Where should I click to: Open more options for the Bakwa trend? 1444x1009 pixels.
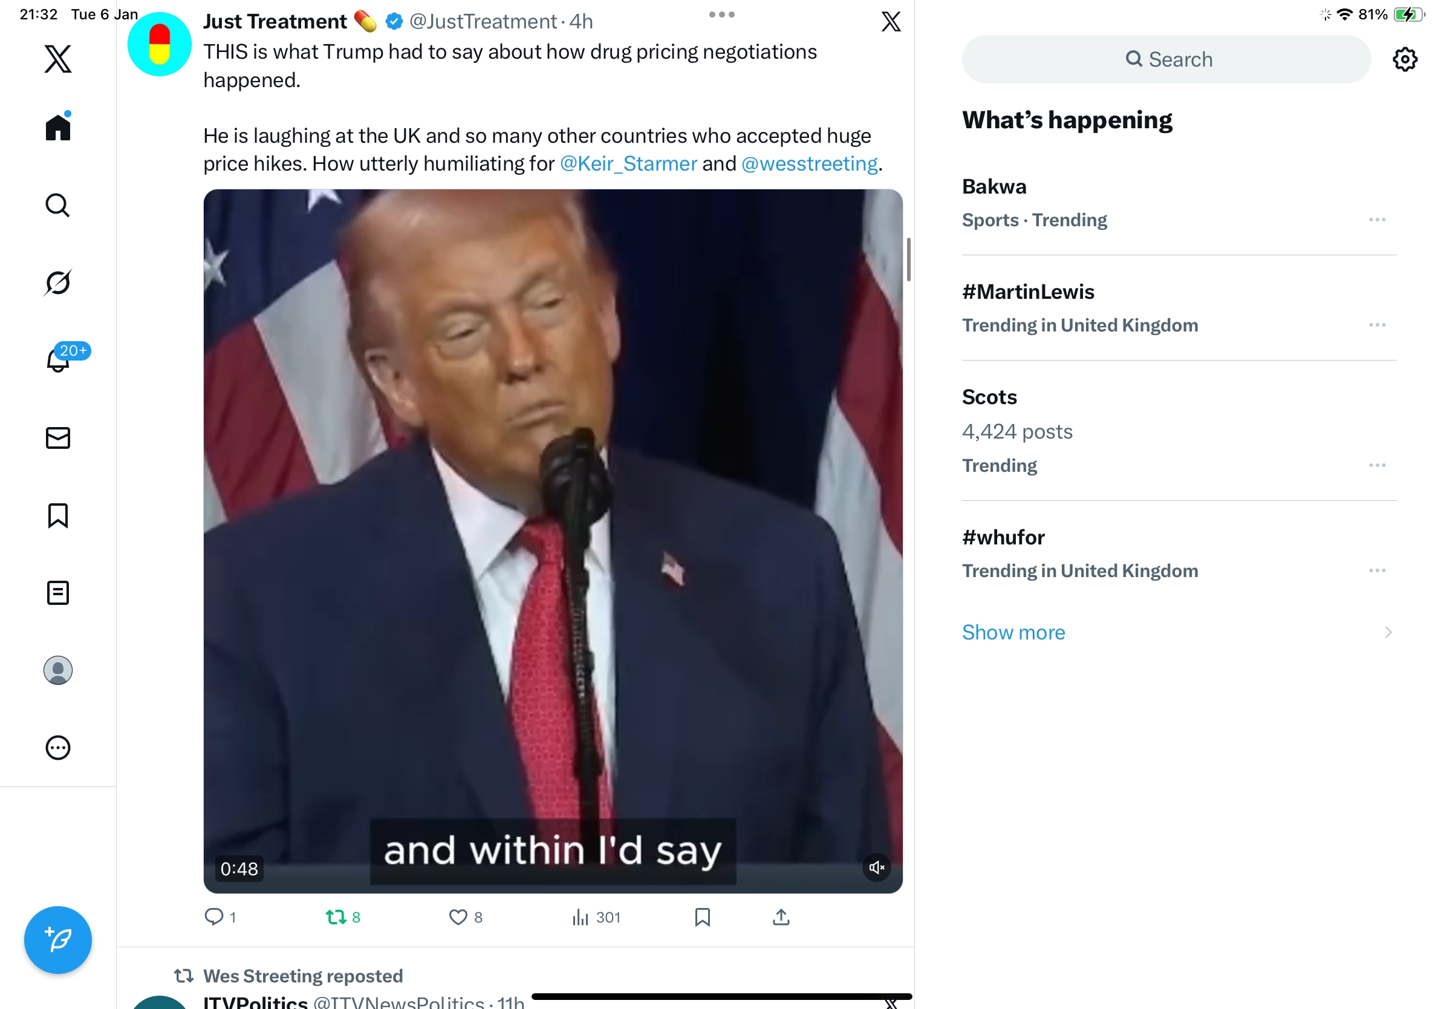coord(1377,220)
